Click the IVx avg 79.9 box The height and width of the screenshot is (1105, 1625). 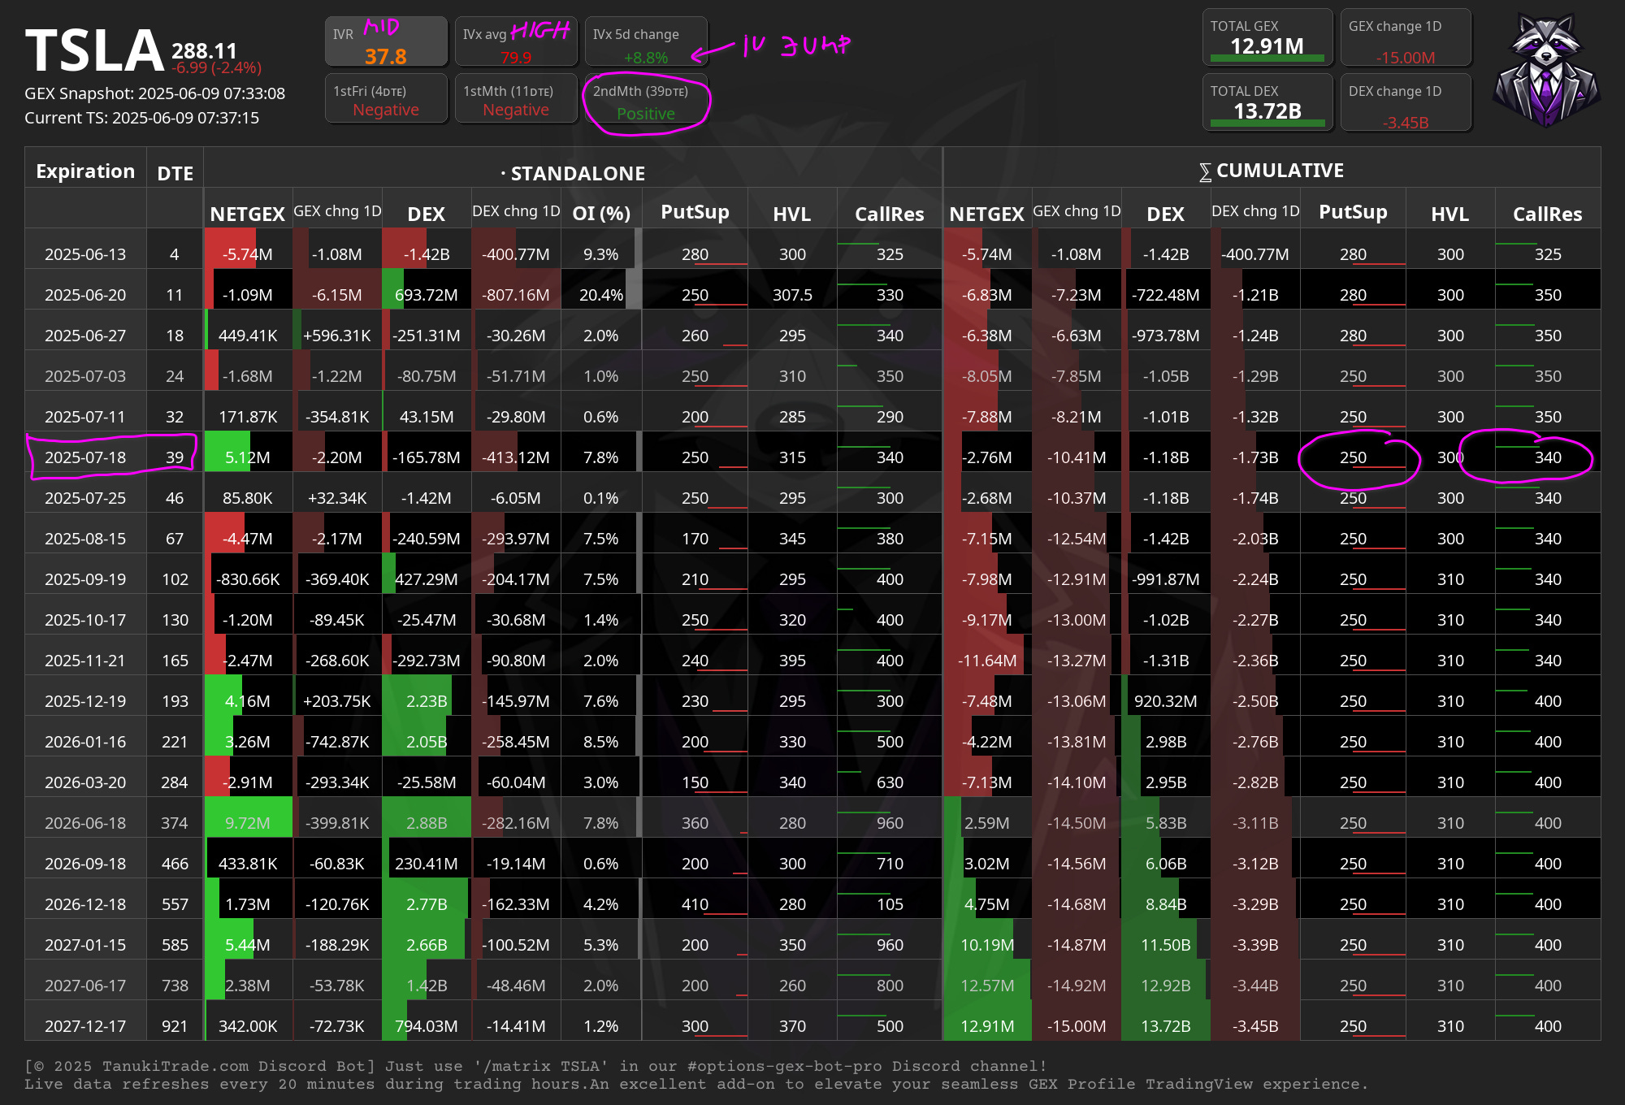point(516,42)
